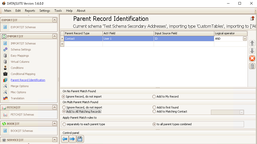
Task: Open Parent Record Identification link
Action: point(28,80)
